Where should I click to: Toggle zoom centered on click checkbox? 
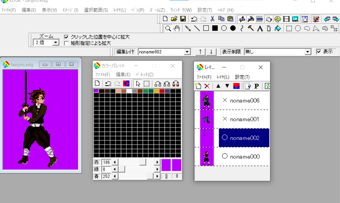coord(67,37)
